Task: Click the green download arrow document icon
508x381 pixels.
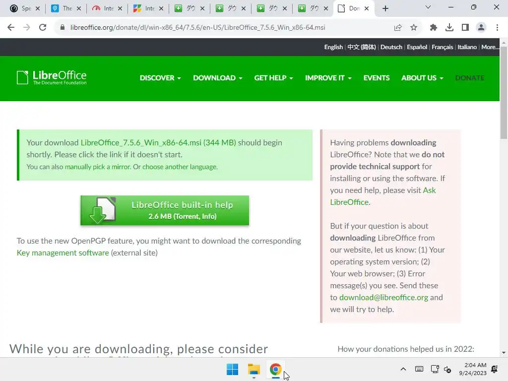Action: click(102, 210)
